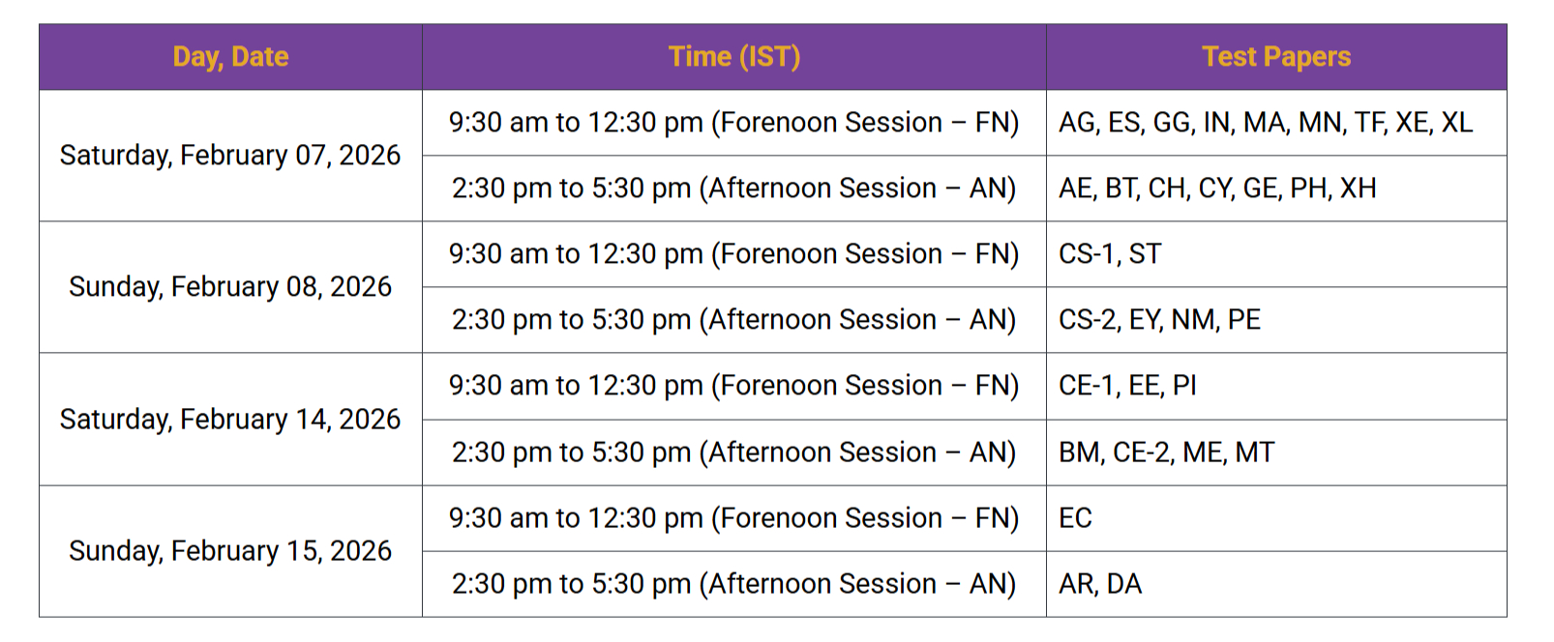Click the Day, Date column header
Viewport: 1554px width, 642px height.
coord(230,57)
